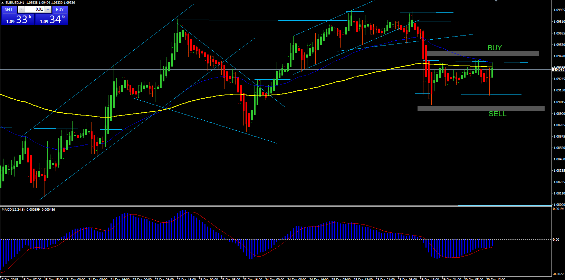
Task: Click the chart shift triangle marker
Action: pos(496,1)
